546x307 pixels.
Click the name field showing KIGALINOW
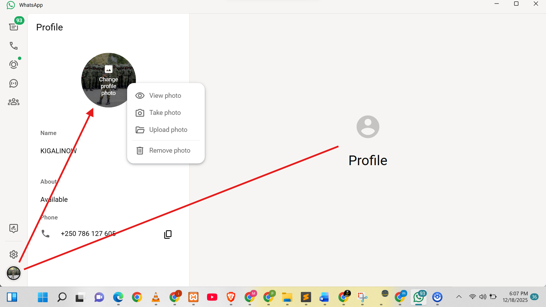tap(58, 151)
